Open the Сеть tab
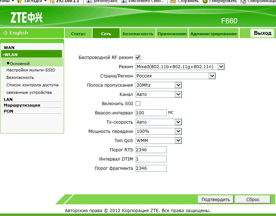Viewport: 276px width, 216px height. [x=106, y=33]
